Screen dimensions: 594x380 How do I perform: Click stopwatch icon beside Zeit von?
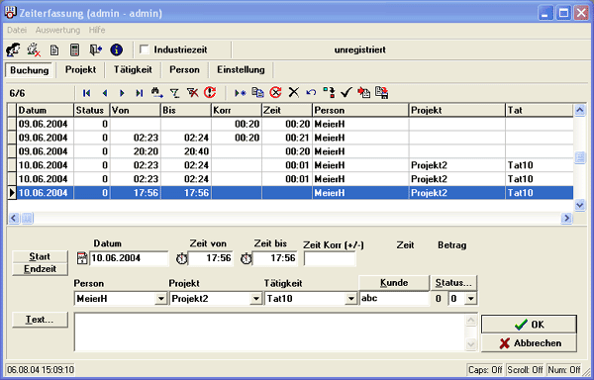pyautogui.click(x=181, y=258)
